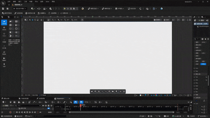Click the save icon in main toolbar
The height and width of the screenshot is (118, 210).
tap(3, 9)
